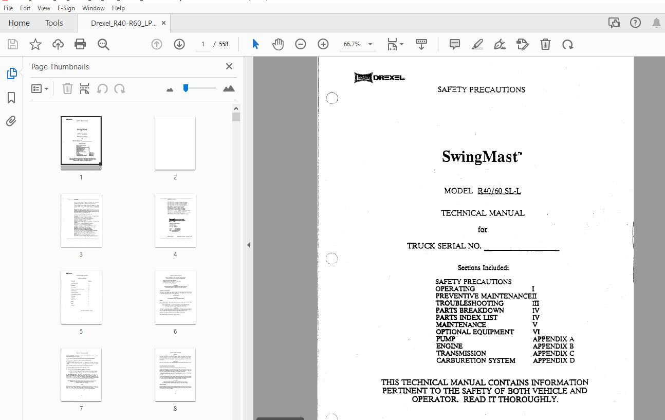The height and width of the screenshot is (420, 665).
Task: Click the edit page icon in toolbar
Action: (523, 44)
